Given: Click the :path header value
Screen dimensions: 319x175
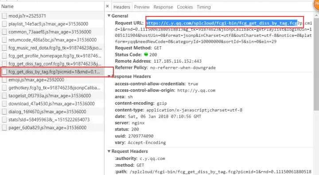Looking at the screenshot, I should (x=220, y=172).
